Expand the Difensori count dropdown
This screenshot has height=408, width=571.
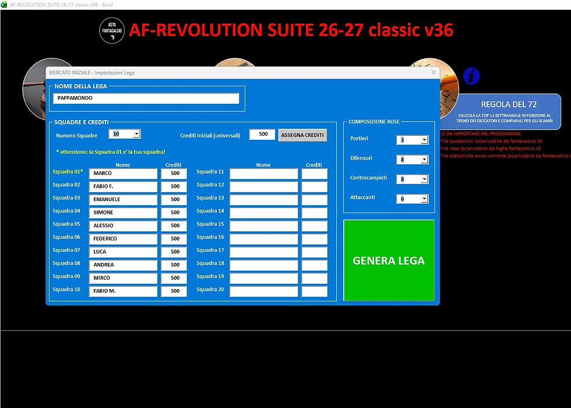click(424, 160)
